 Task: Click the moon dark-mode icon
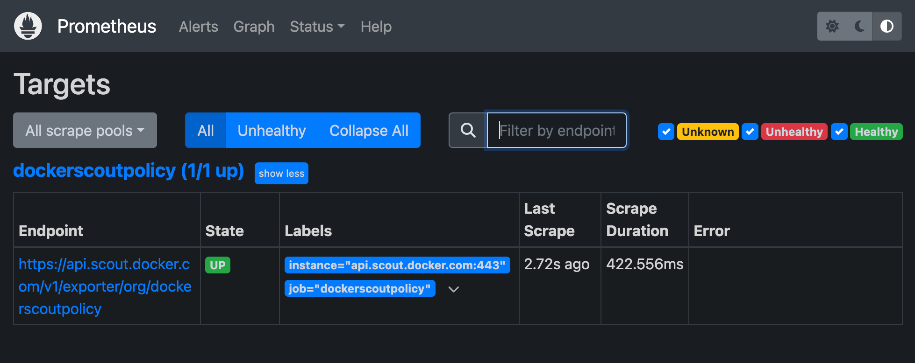point(860,26)
